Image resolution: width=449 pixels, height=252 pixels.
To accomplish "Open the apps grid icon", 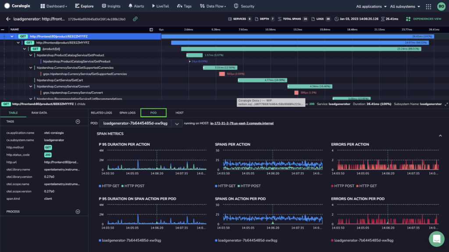I will (x=428, y=6).
